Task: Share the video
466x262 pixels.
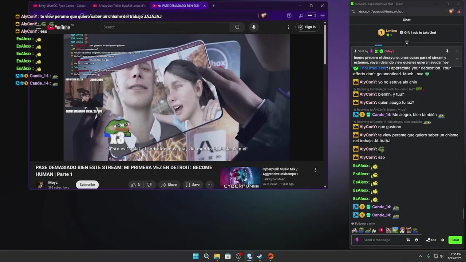Action: (x=169, y=184)
